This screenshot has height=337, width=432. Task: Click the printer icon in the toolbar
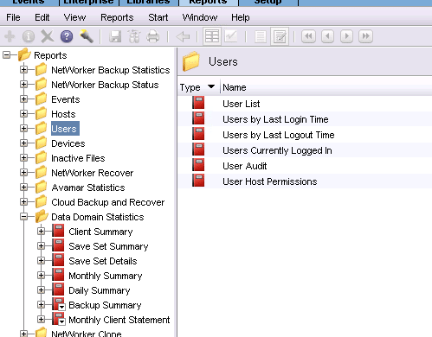(x=153, y=36)
